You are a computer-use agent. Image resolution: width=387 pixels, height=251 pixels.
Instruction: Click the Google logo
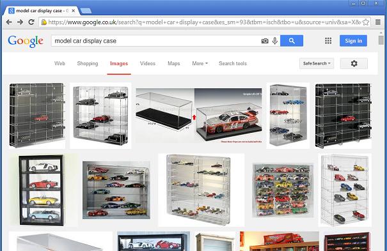pyautogui.click(x=26, y=41)
